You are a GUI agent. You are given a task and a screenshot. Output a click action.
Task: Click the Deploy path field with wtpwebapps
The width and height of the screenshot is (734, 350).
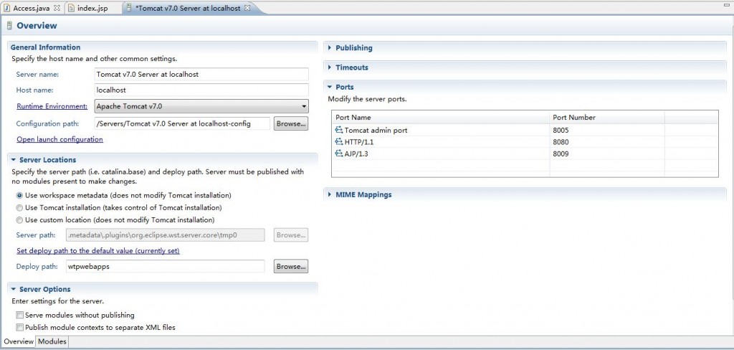coord(166,266)
